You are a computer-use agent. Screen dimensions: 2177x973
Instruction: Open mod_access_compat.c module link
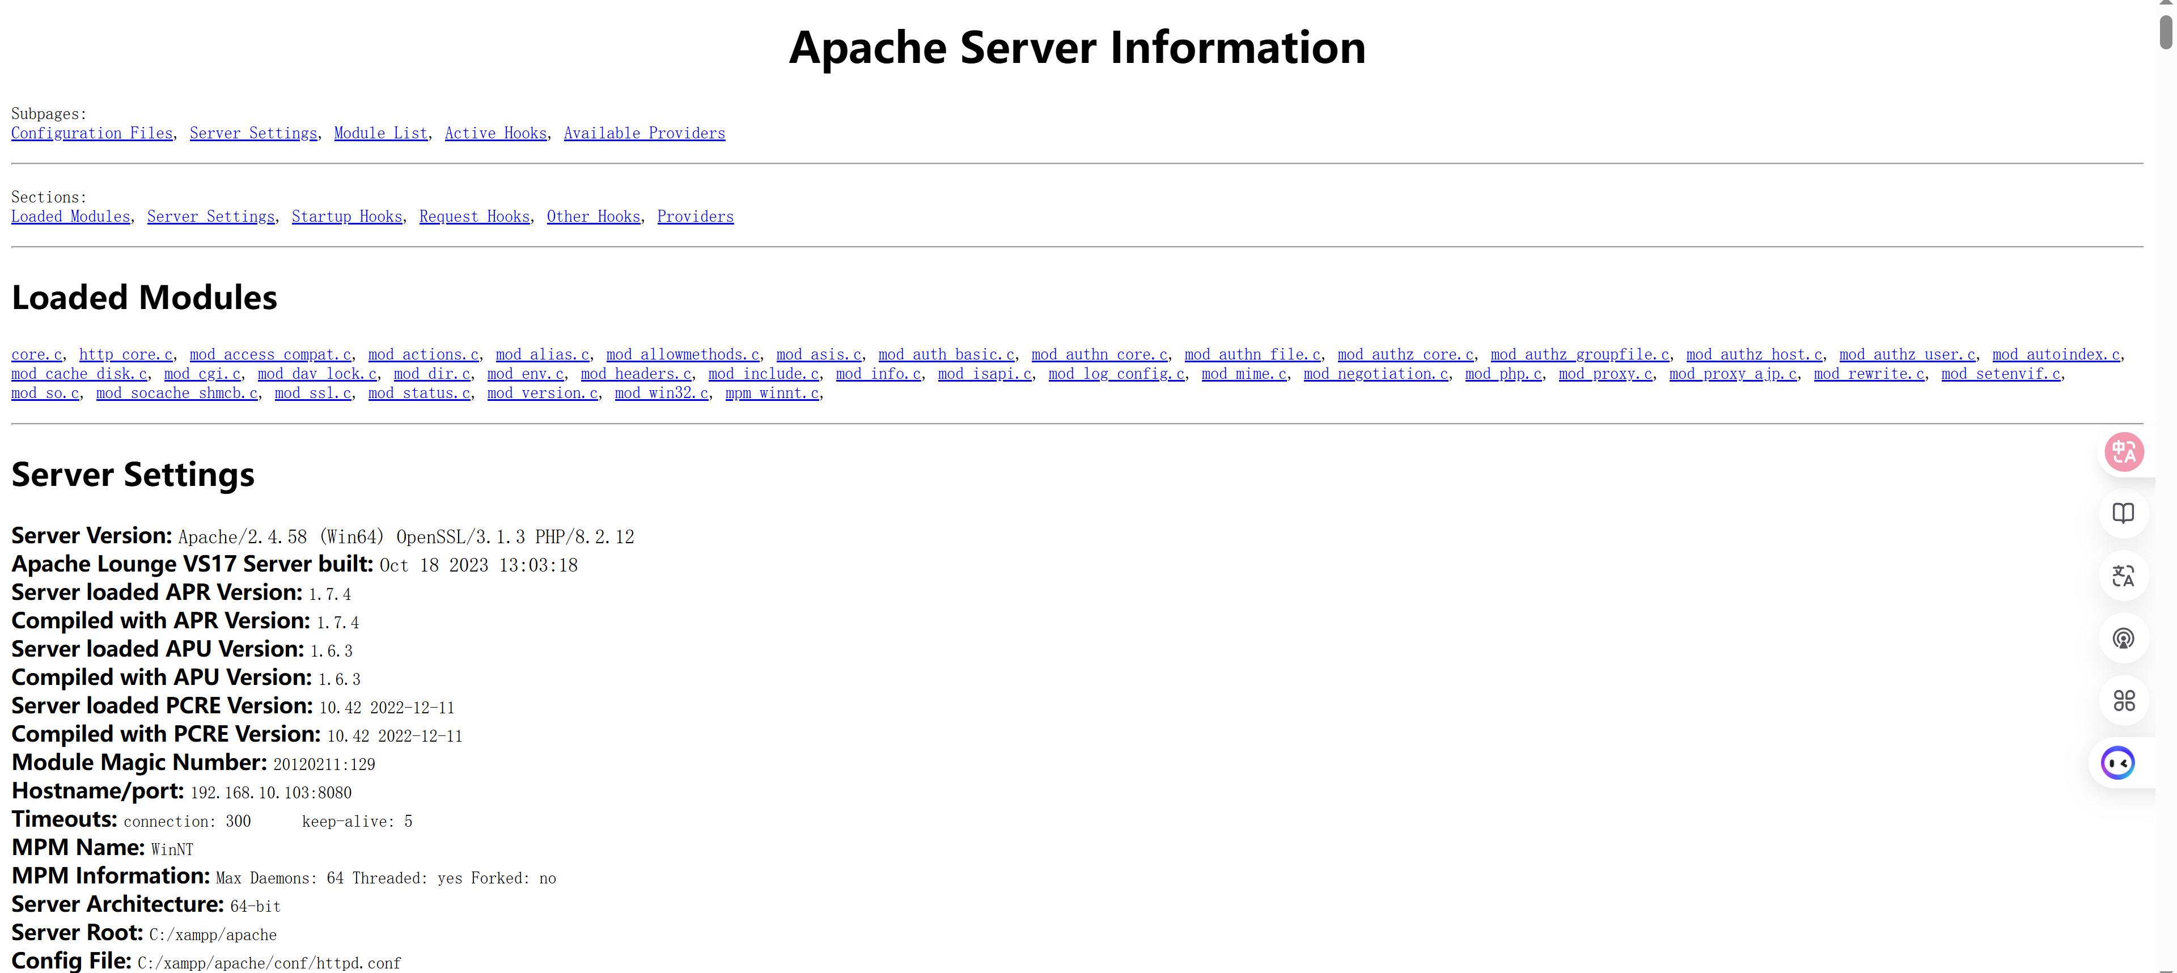[270, 354]
